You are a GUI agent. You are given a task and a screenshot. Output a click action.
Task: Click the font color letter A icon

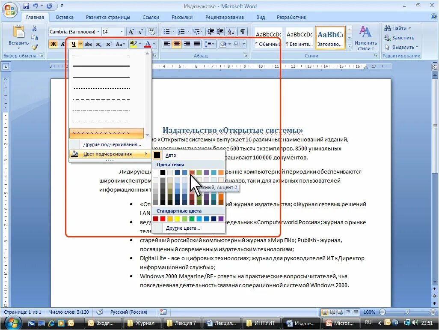(x=148, y=44)
